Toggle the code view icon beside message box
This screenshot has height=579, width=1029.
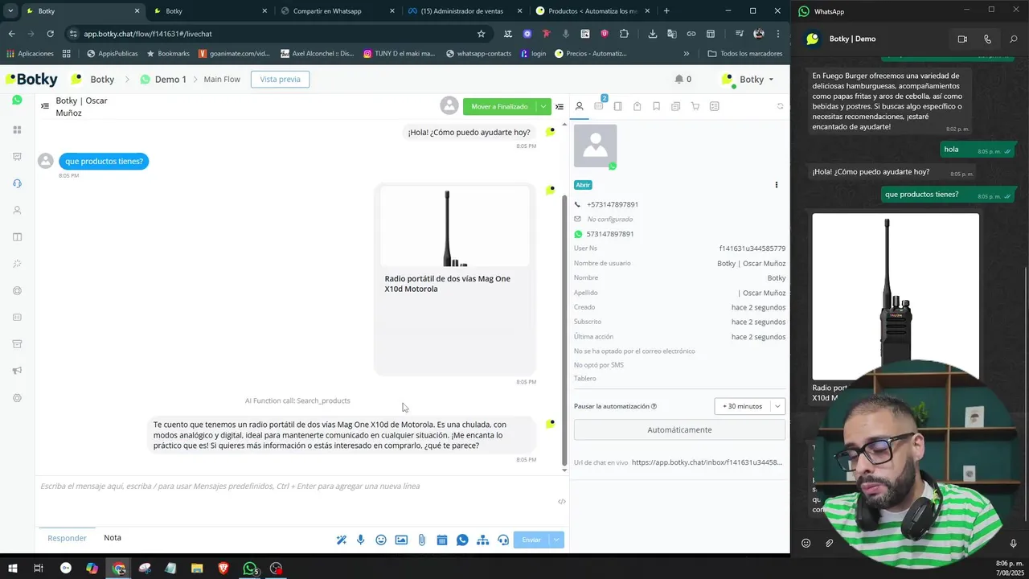click(x=562, y=501)
